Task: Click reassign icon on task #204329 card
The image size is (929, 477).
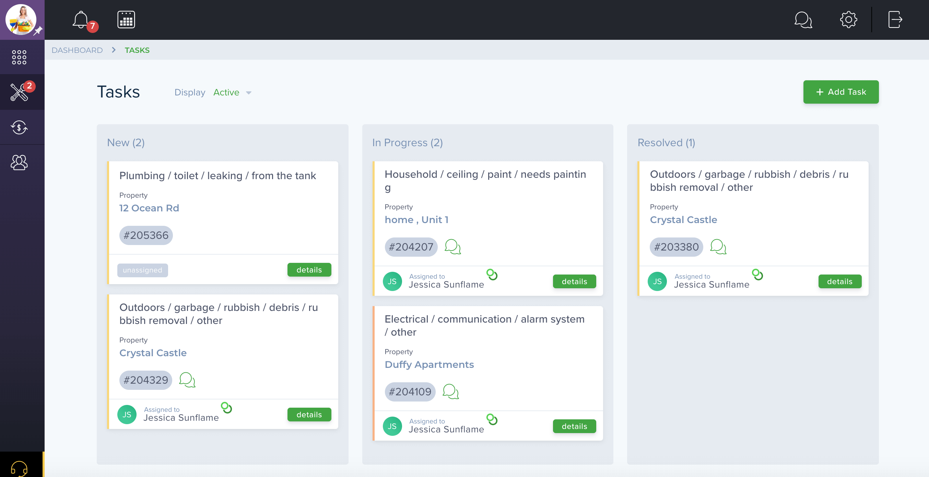Action: [226, 407]
